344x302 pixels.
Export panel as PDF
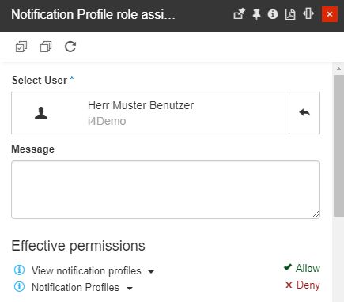click(290, 14)
